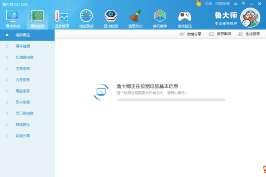266x177 pixels.
Task: Switch to 电脑概览 sidebar tab
Action: 23,35
